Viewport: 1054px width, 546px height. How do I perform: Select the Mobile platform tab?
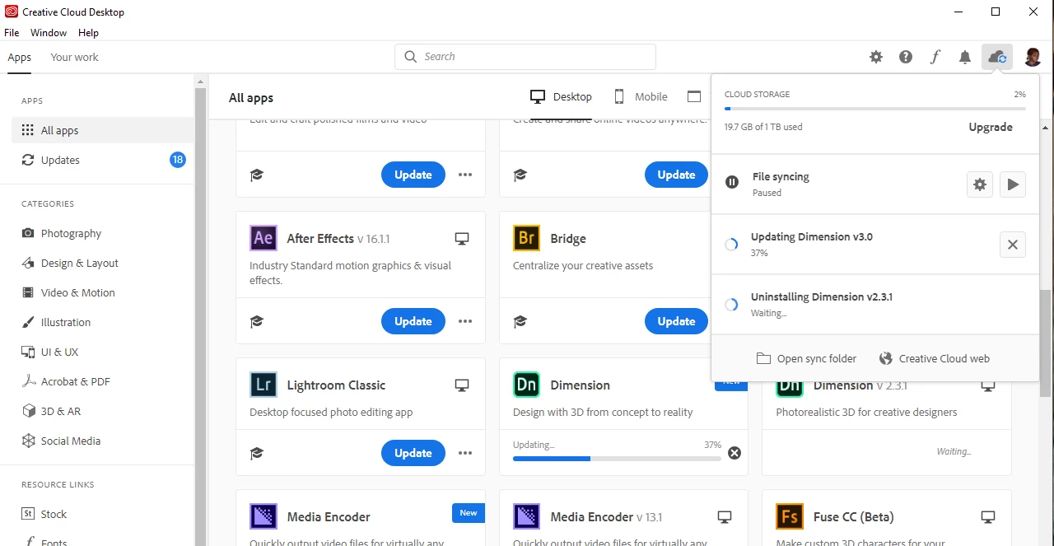pyautogui.click(x=640, y=97)
